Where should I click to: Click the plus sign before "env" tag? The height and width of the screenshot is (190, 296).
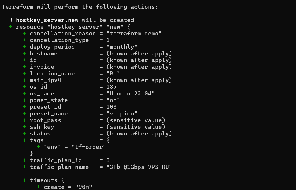39,147
